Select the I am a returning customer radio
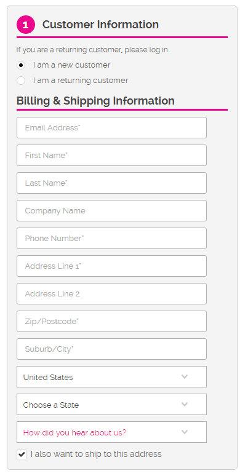The height and width of the screenshot is (476, 240). [x=21, y=81]
